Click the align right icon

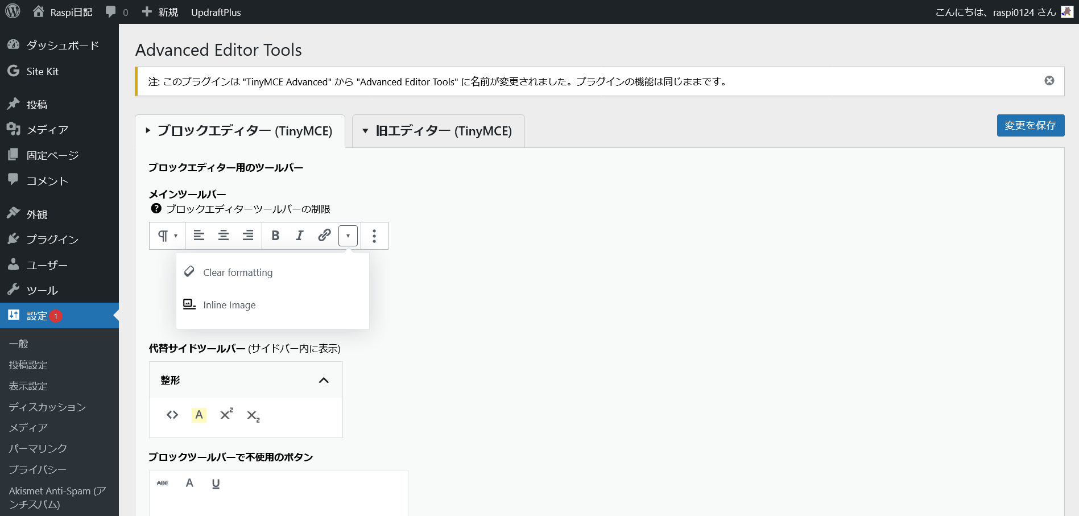pyautogui.click(x=248, y=235)
